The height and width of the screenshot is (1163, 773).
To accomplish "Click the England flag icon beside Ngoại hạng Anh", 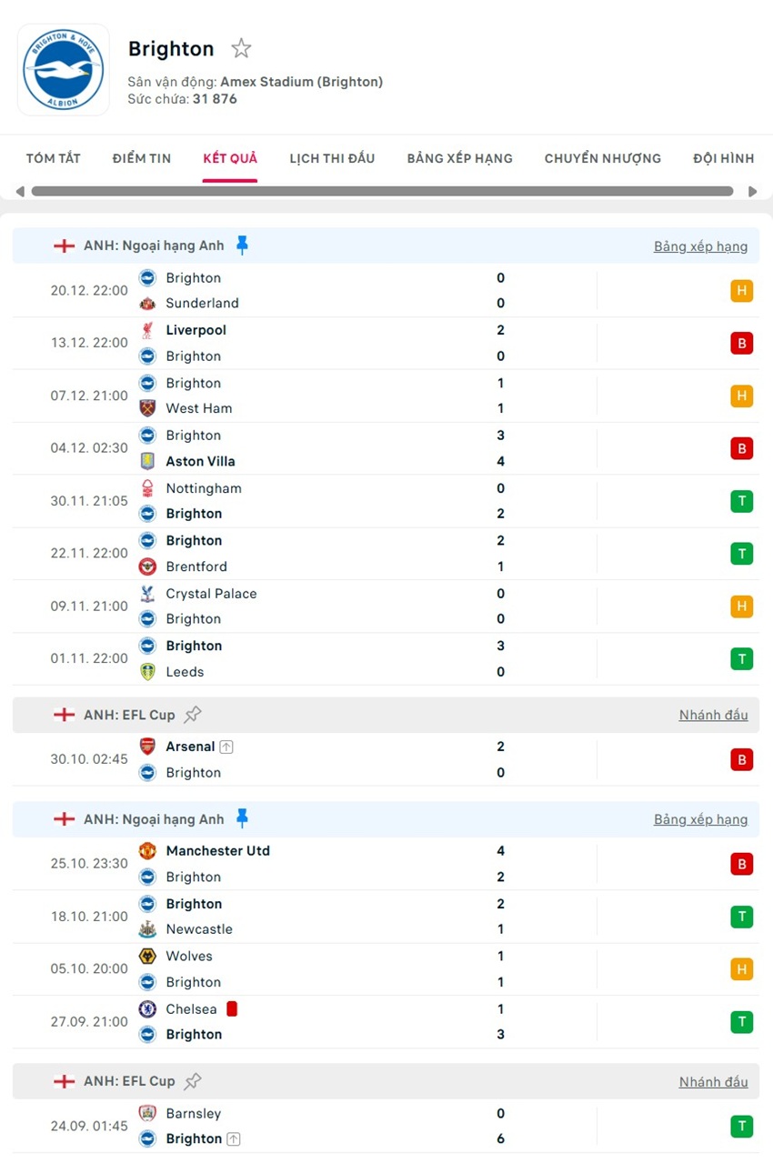I will pyautogui.click(x=64, y=245).
